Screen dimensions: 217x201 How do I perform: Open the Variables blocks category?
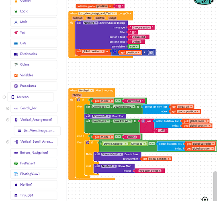coord(34,75)
